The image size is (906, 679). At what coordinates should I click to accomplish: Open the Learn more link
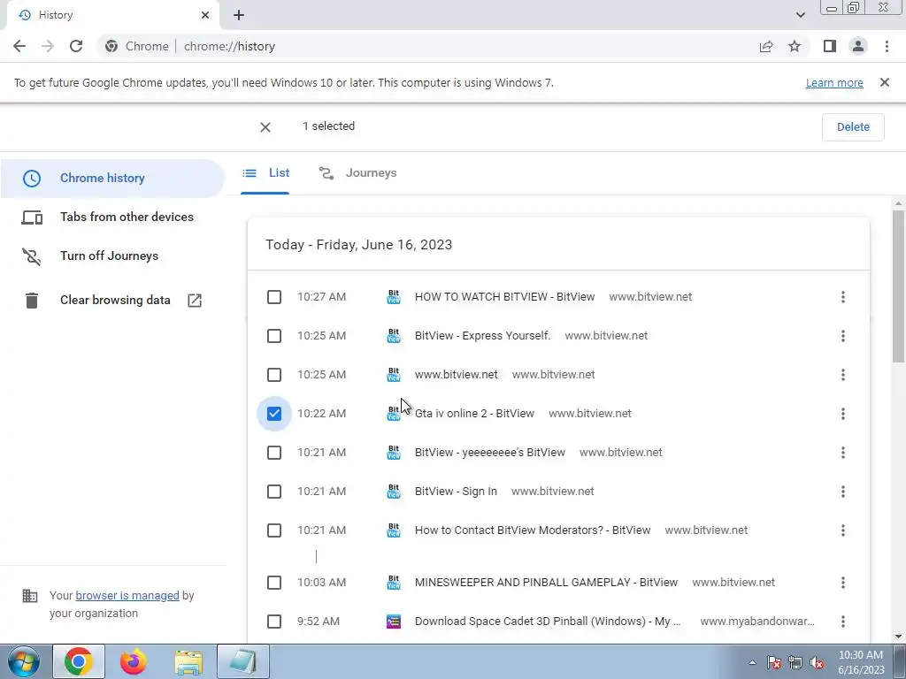tap(834, 82)
